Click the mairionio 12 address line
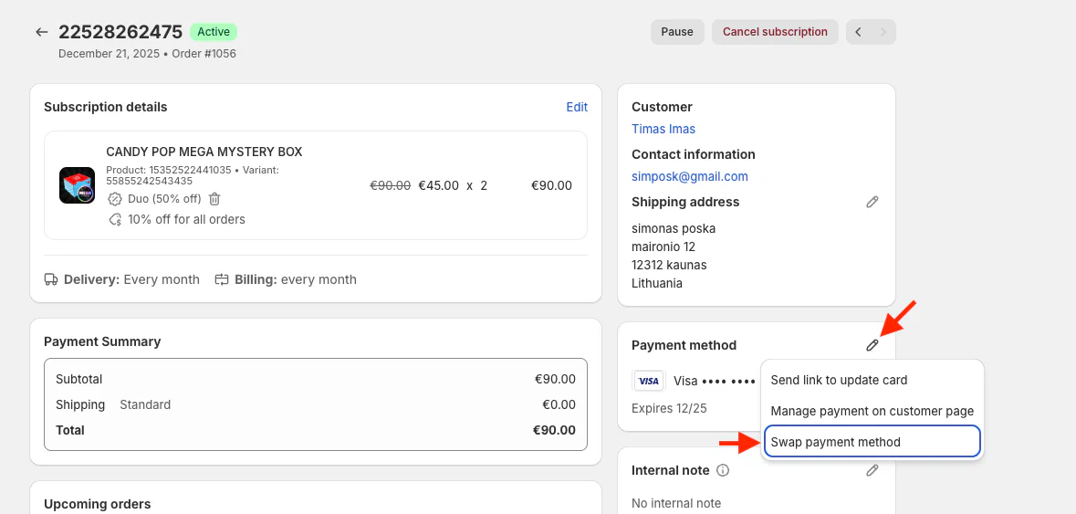Screen dimensions: 1076x514 [x=663, y=247]
